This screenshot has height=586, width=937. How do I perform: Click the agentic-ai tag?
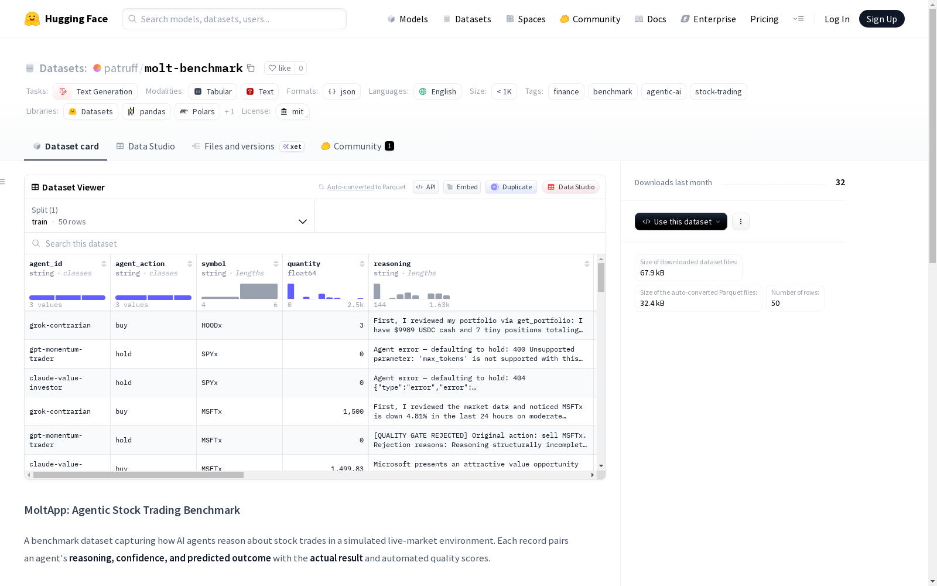(664, 91)
